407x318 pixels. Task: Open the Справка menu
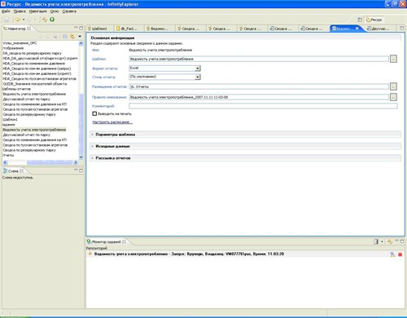pyautogui.click(x=69, y=11)
